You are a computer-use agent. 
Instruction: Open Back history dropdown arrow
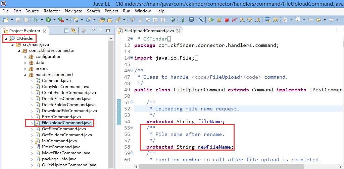point(325,20)
